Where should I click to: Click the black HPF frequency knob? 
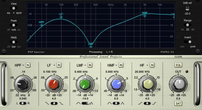21,83
